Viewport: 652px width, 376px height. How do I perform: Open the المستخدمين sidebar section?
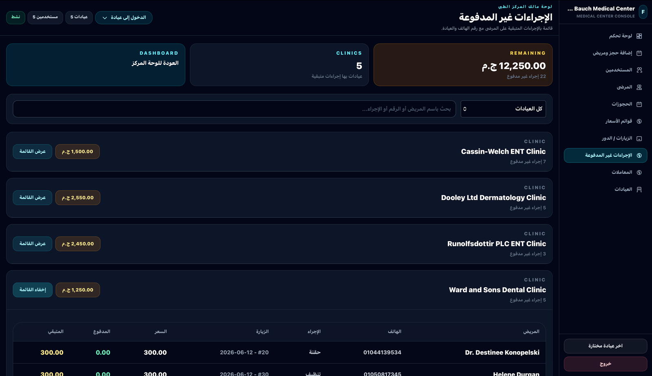click(606, 70)
